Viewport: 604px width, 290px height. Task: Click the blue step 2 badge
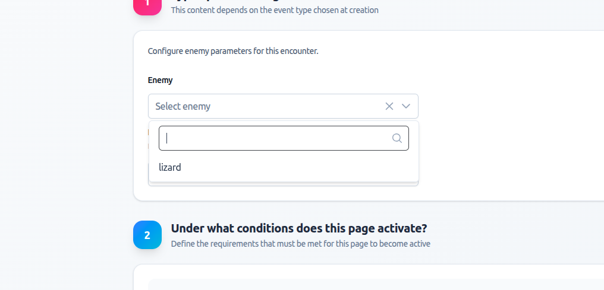pyautogui.click(x=147, y=235)
